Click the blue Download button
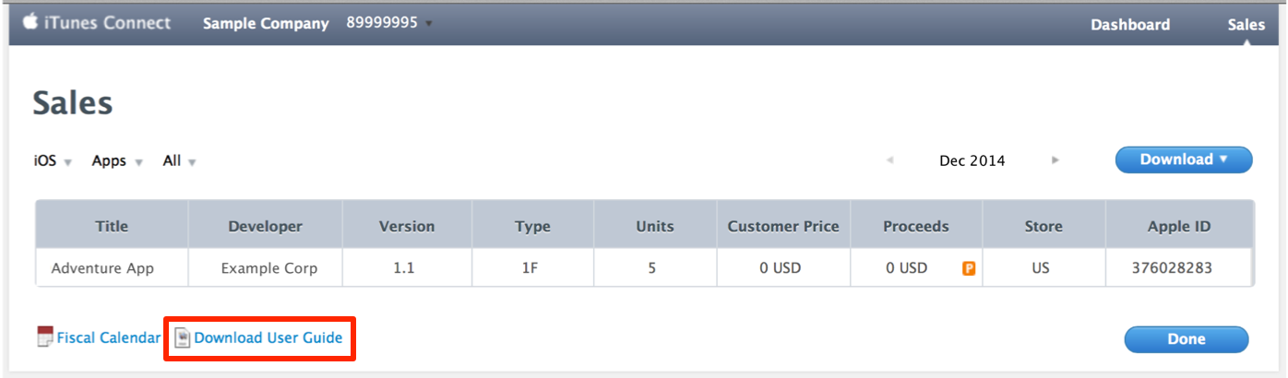Screen dimensions: 1288x378 (1184, 159)
